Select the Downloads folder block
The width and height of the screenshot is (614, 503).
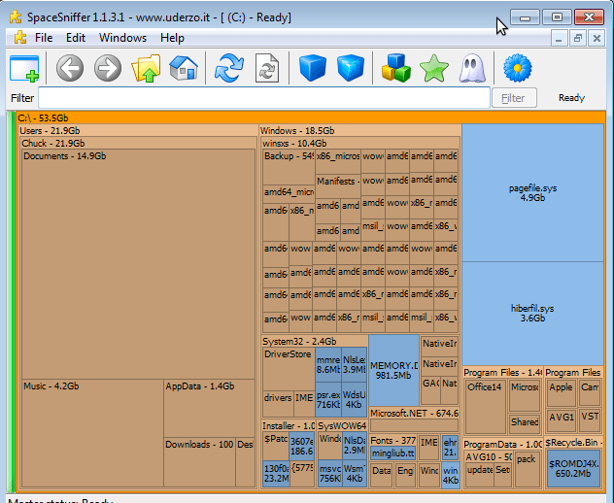tap(199, 462)
